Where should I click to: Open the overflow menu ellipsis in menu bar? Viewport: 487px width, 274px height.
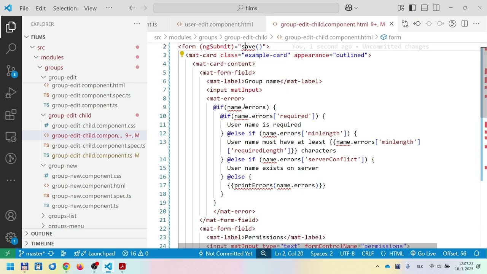[109, 8]
